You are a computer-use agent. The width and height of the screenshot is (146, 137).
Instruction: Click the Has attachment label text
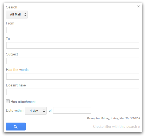(23, 102)
